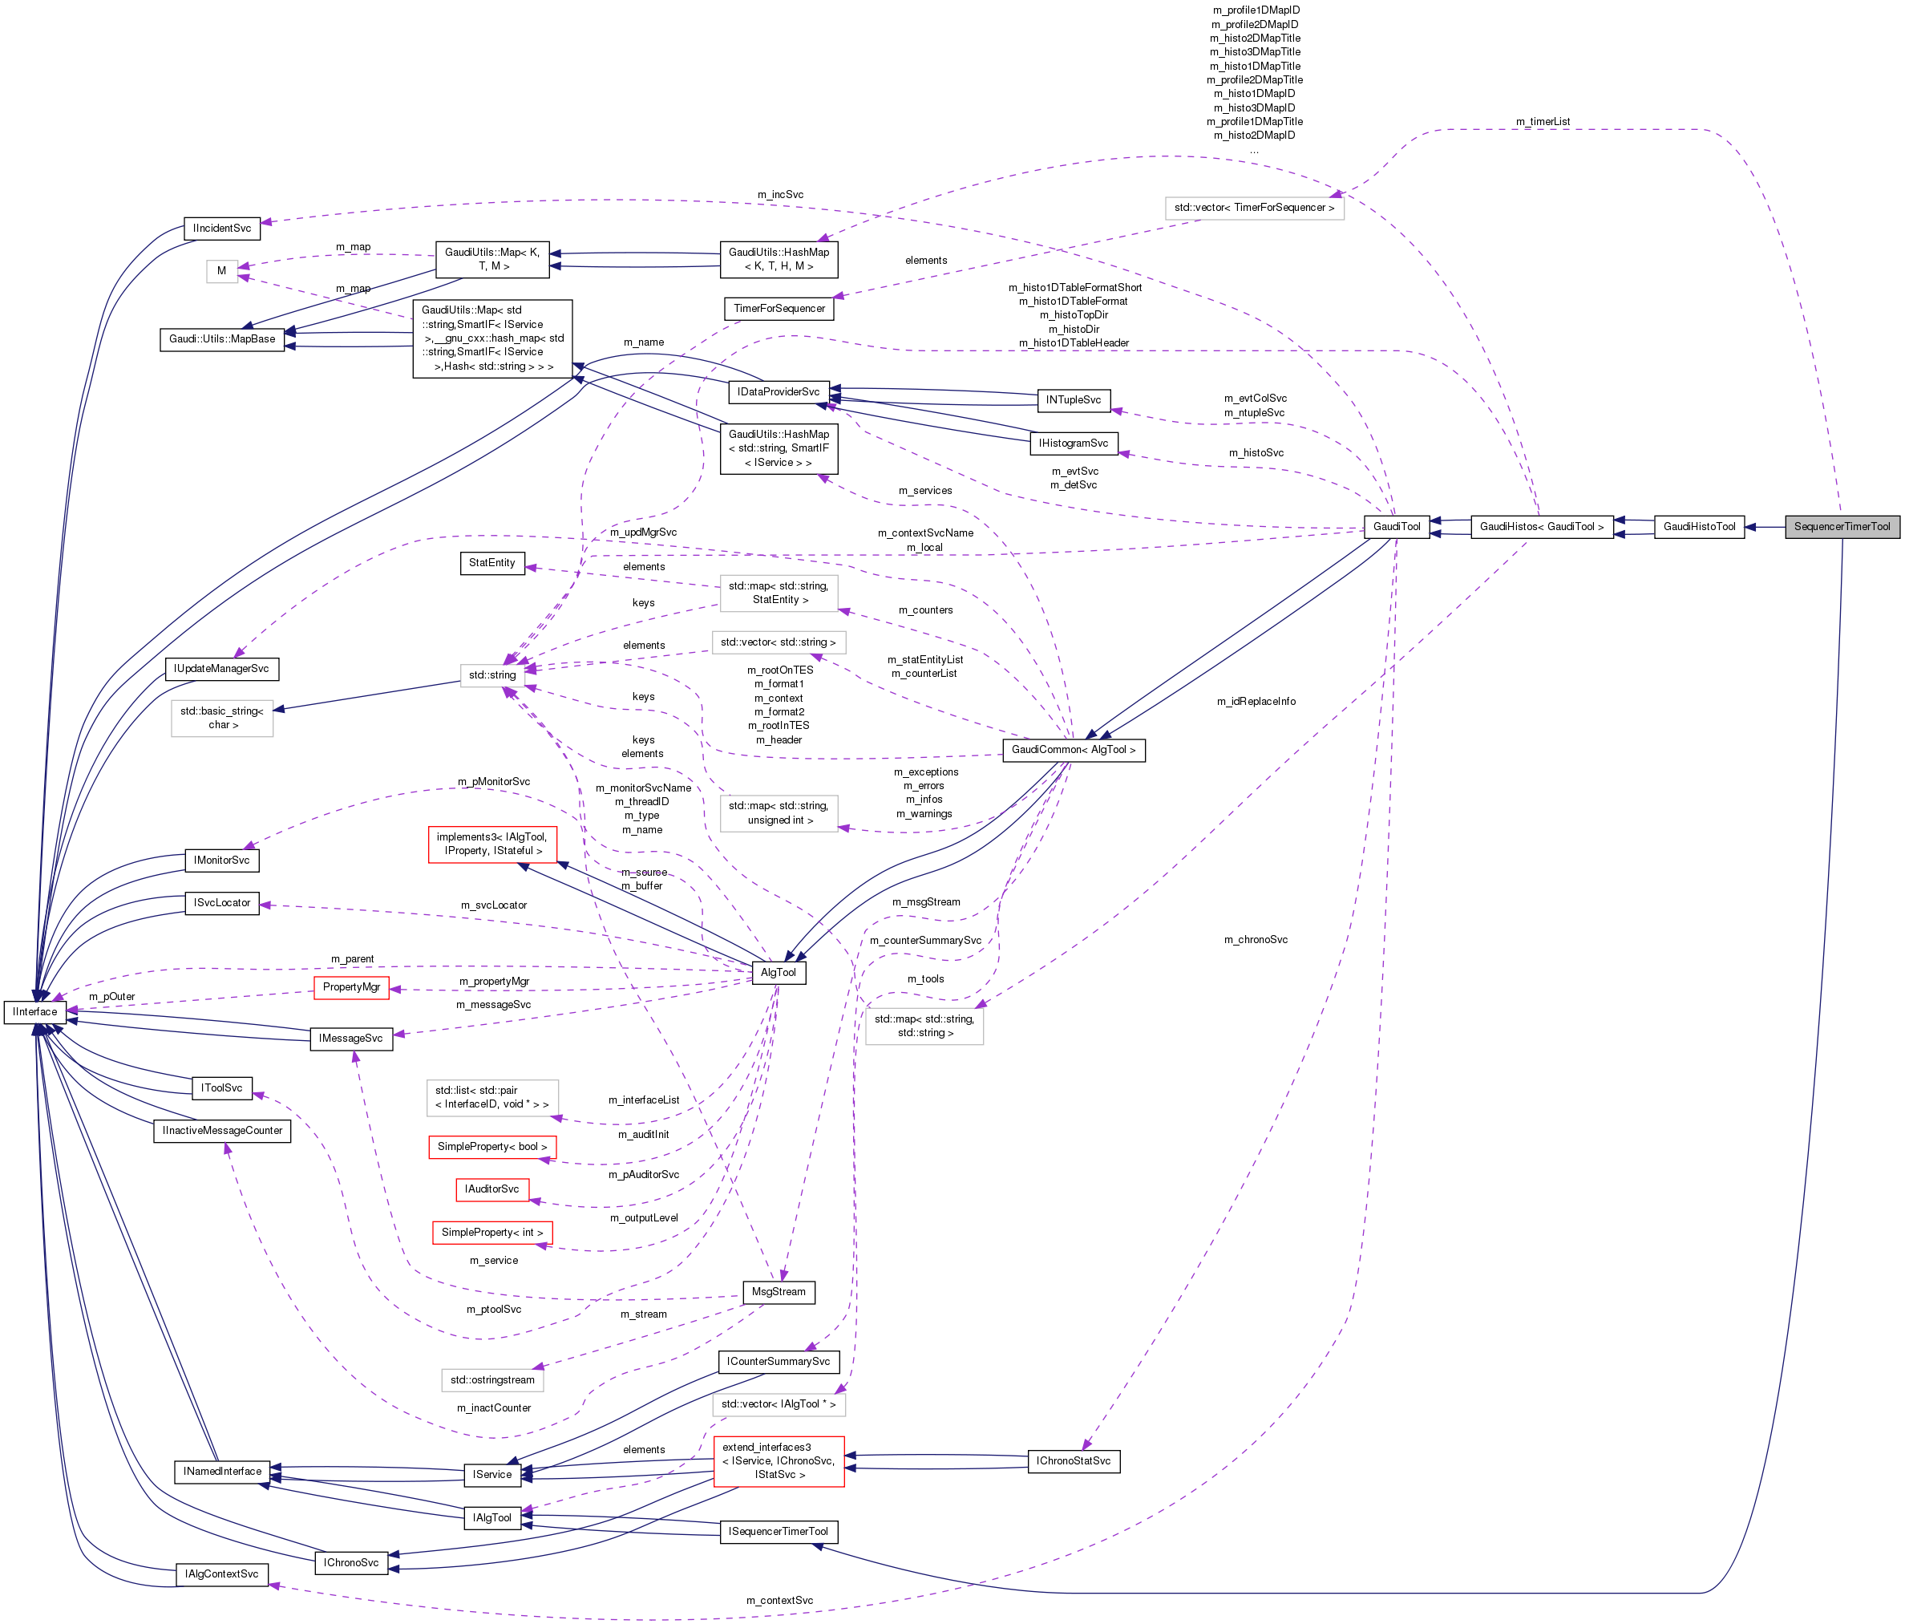Open the SequencerTimerTool class node
Screen dimensions: 1905x1624
click(x=1842, y=527)
